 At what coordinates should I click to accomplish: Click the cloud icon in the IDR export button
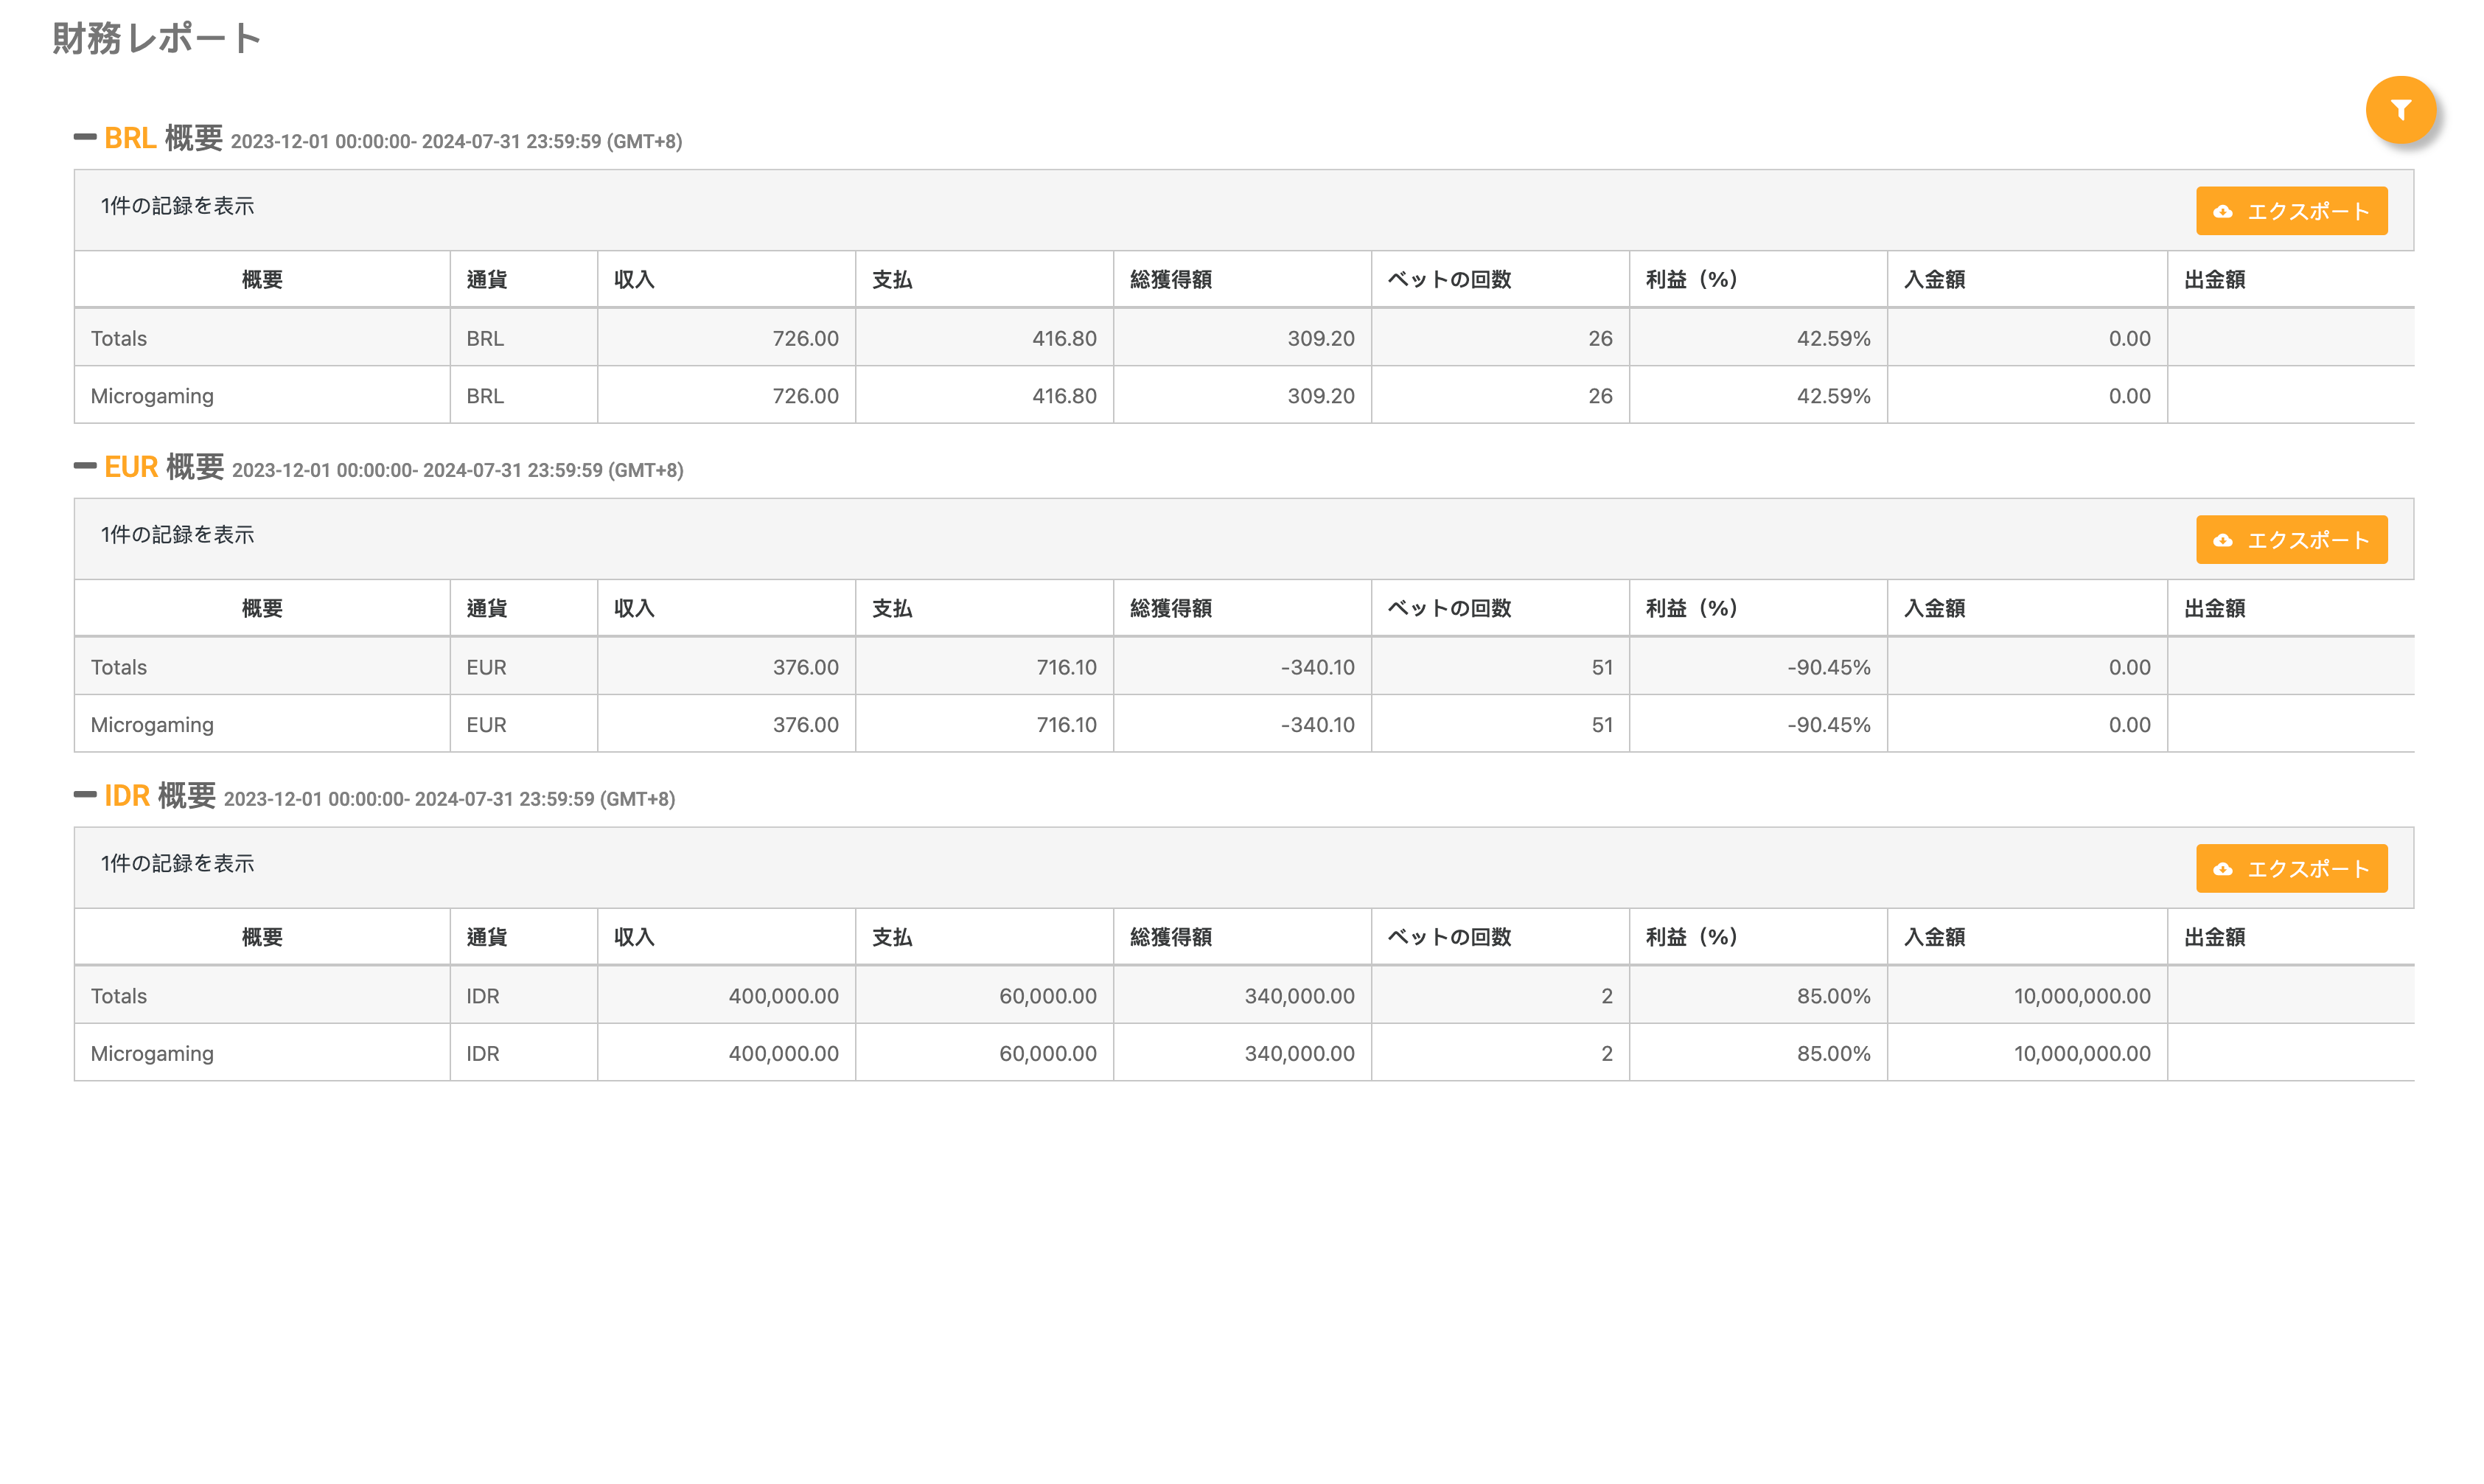[2222, 869]
